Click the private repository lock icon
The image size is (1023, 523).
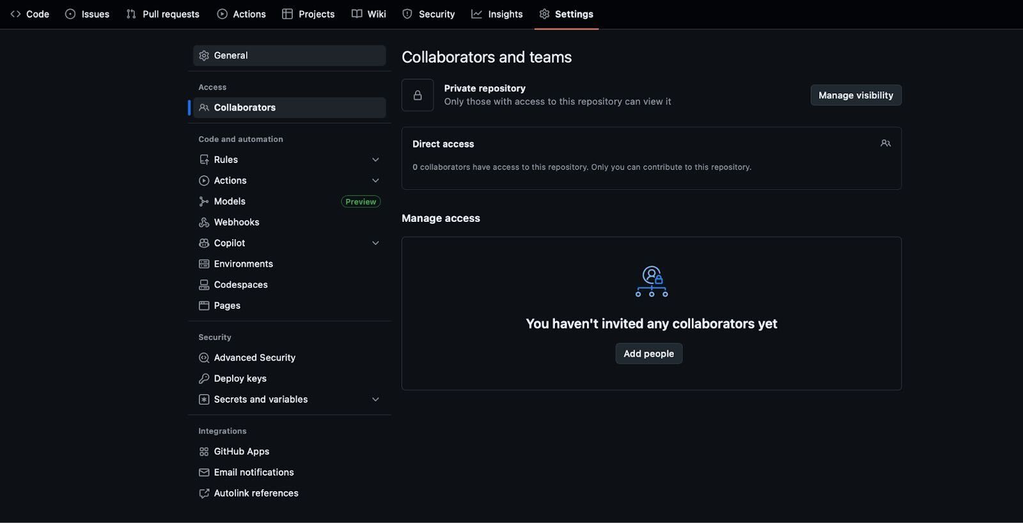(418, 95)
